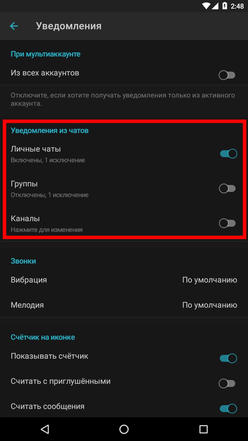Turn on the Группы notifications toggle

(227, 188)
